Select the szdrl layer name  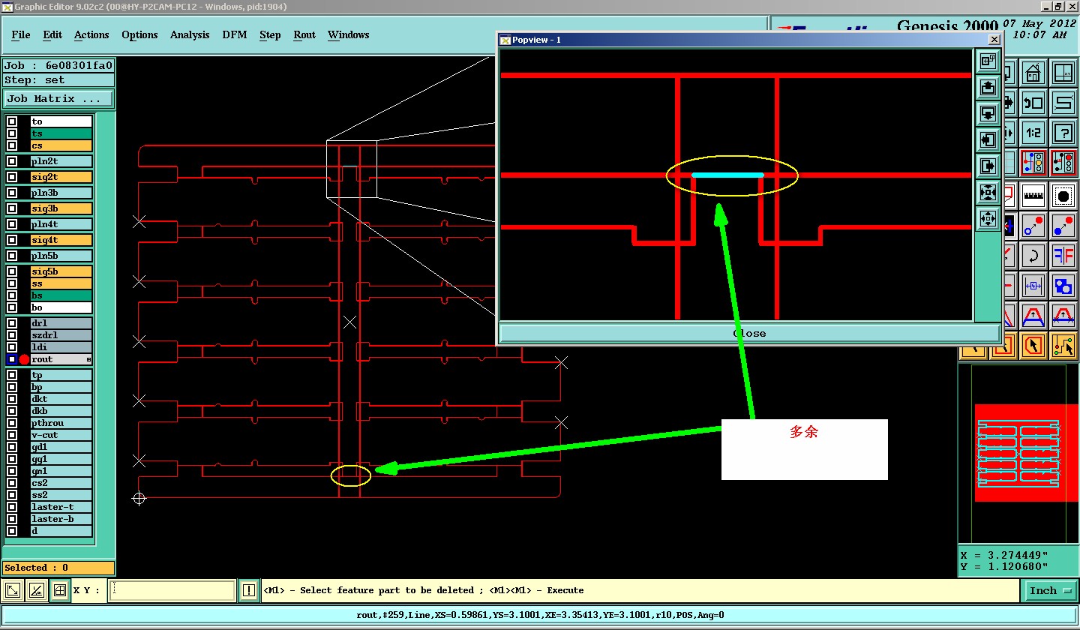(61, 335)
